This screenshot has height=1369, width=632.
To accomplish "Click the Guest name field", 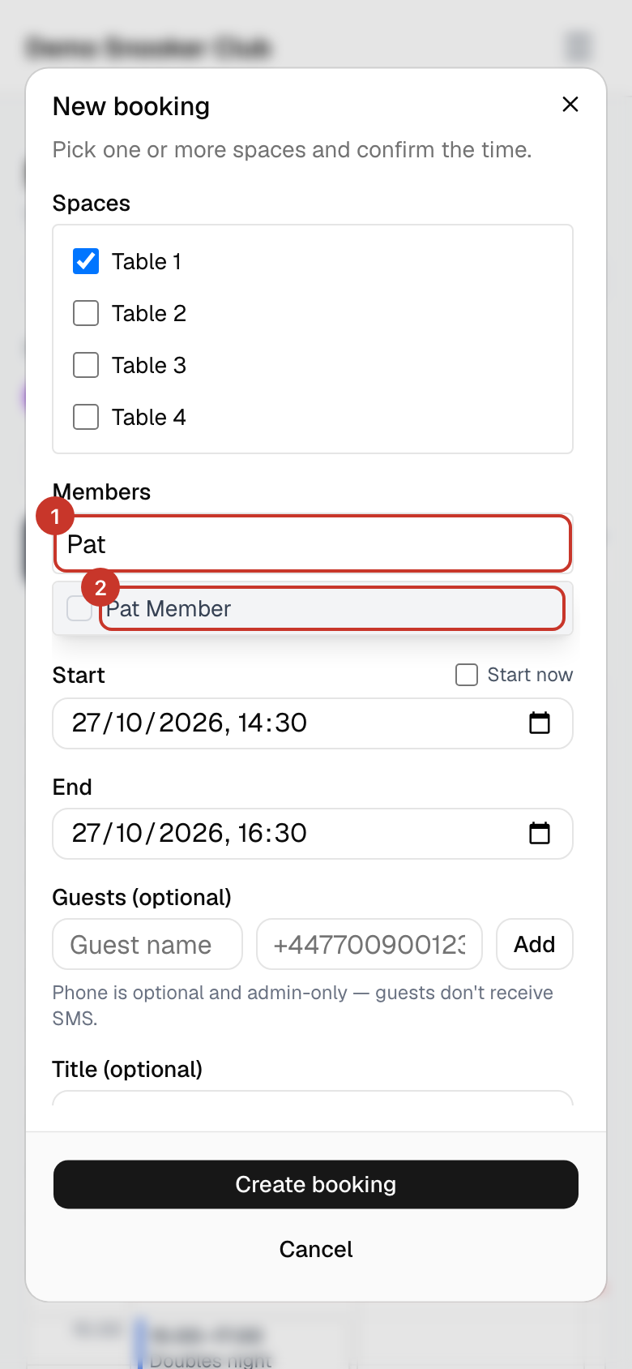I will [147, 944].
